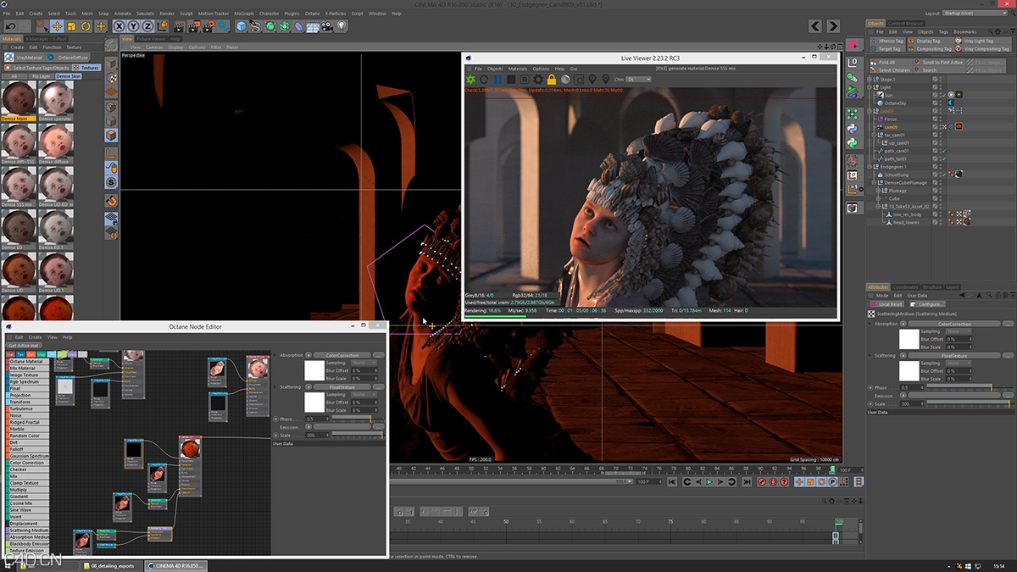The image size is (1017, 572).
Task: Pause the Live Viewer rendering
Action: (498, 79)
